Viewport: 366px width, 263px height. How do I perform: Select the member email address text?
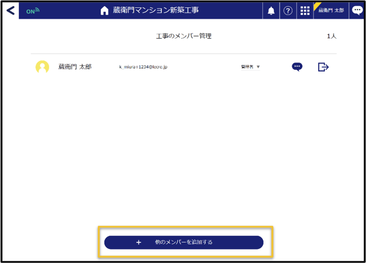[143, 67]
